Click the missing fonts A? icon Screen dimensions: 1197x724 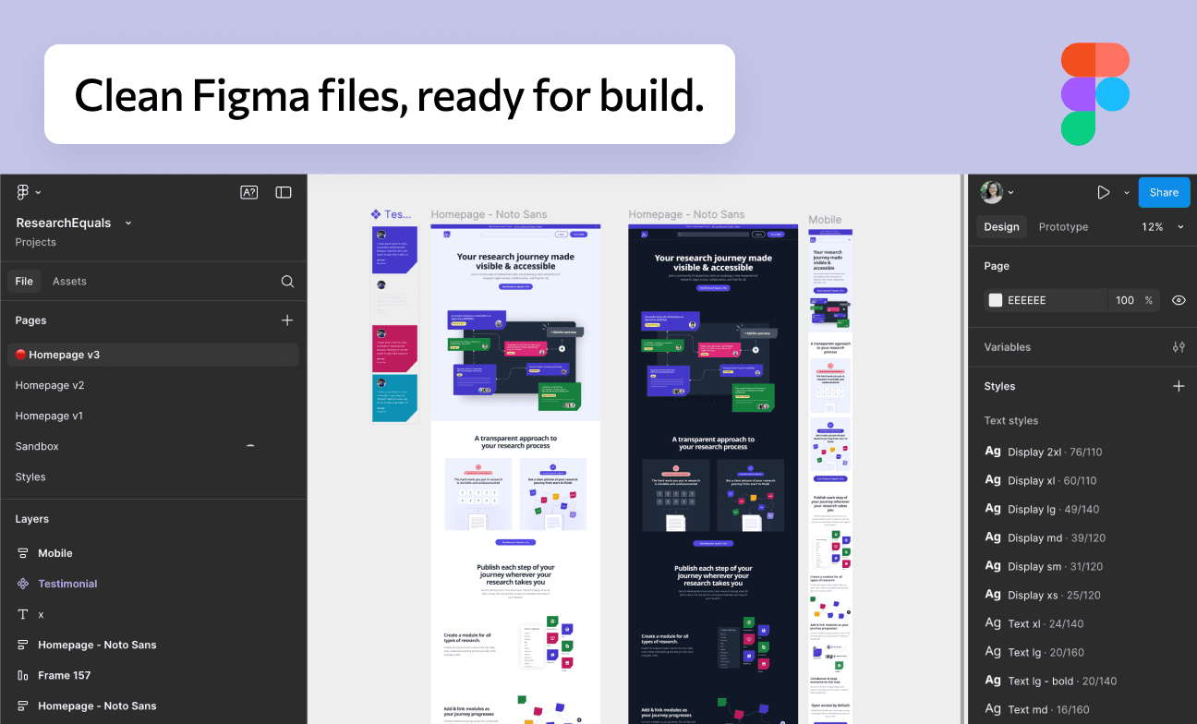tap(248, 192)
